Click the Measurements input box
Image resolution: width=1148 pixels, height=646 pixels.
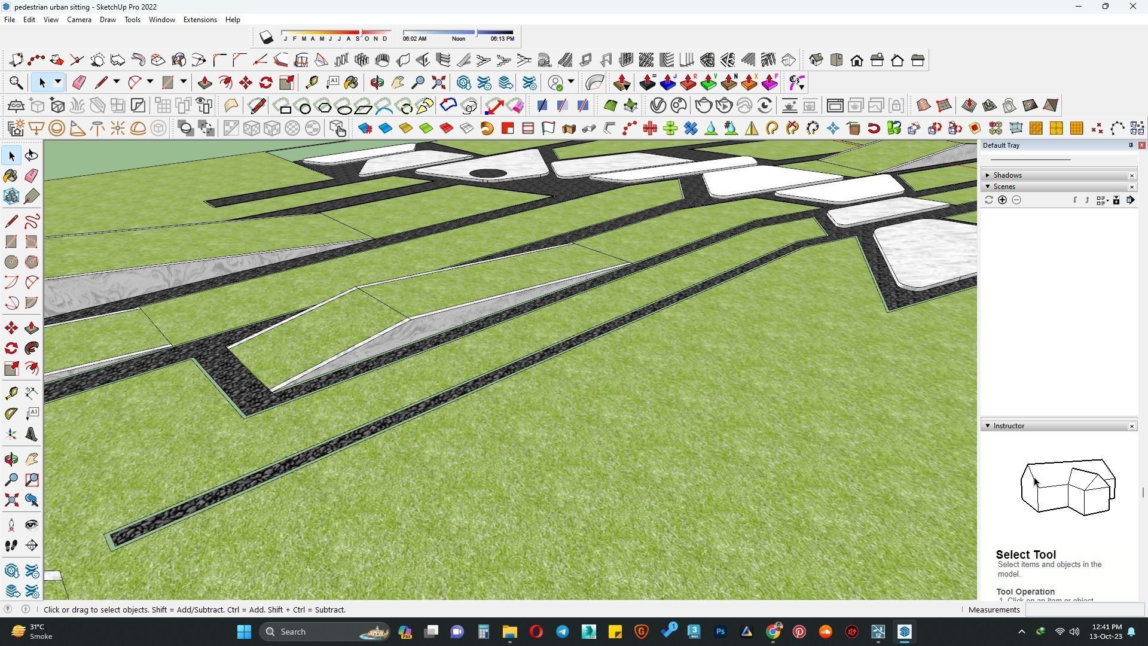[x=1084, y=610]
